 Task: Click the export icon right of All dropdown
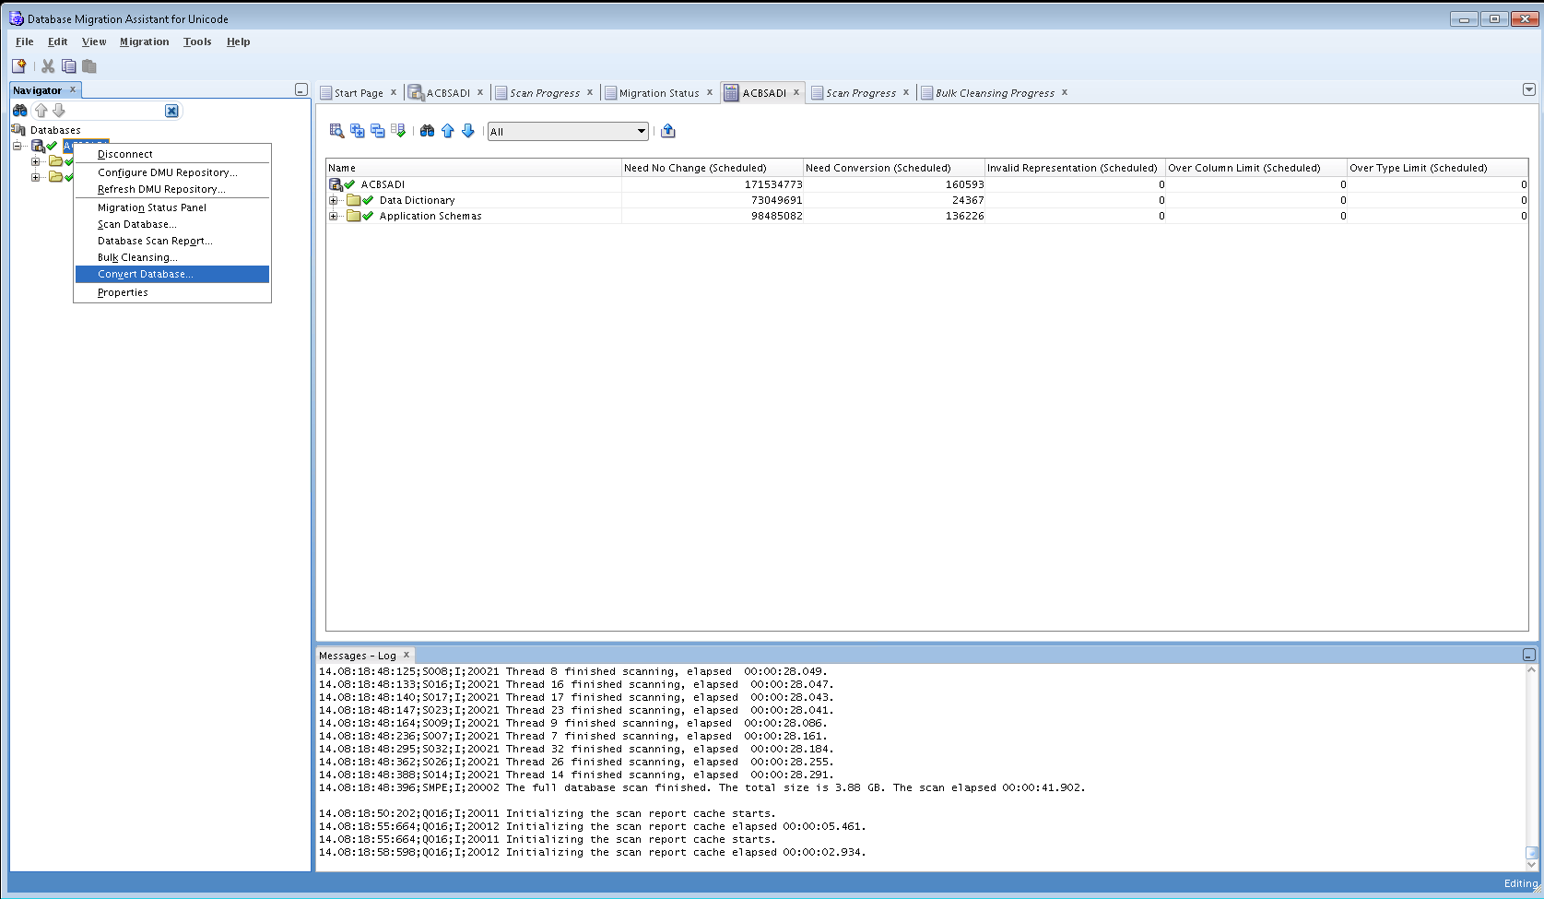click(668, 131)
